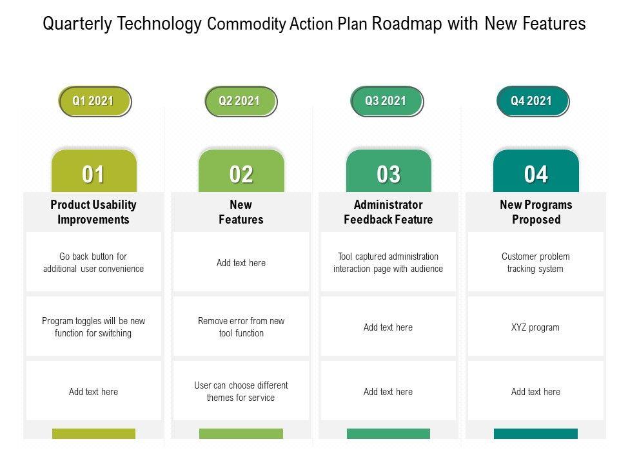Select the Administrator Feedback Feature heading

pos(388,212)
